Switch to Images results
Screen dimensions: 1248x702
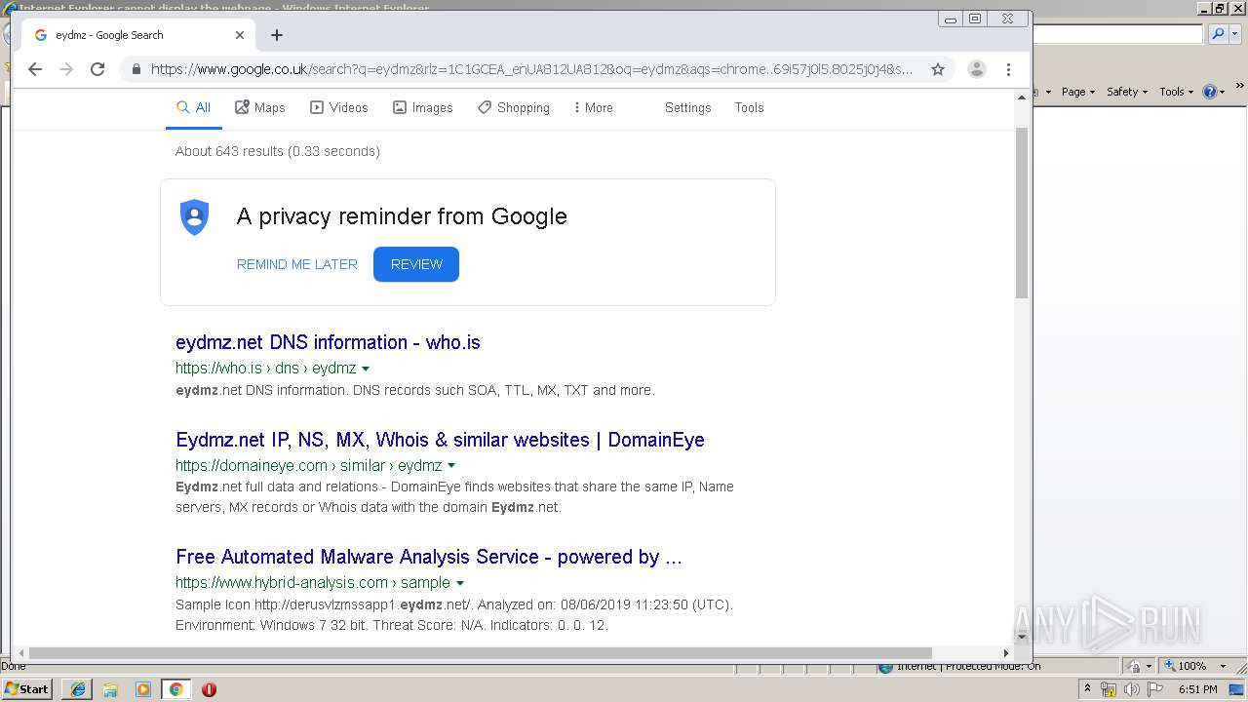tap(422, 107)
